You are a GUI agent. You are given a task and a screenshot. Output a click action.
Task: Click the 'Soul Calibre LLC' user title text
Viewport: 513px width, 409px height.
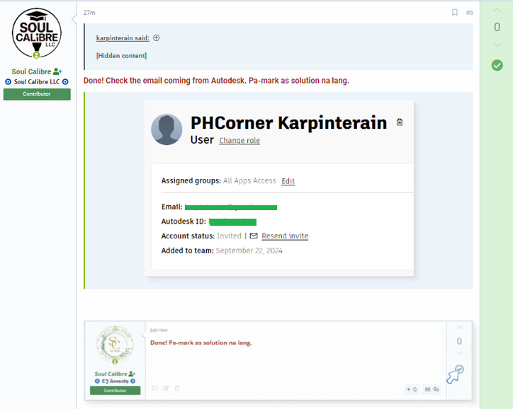click(x=37, y=81)
